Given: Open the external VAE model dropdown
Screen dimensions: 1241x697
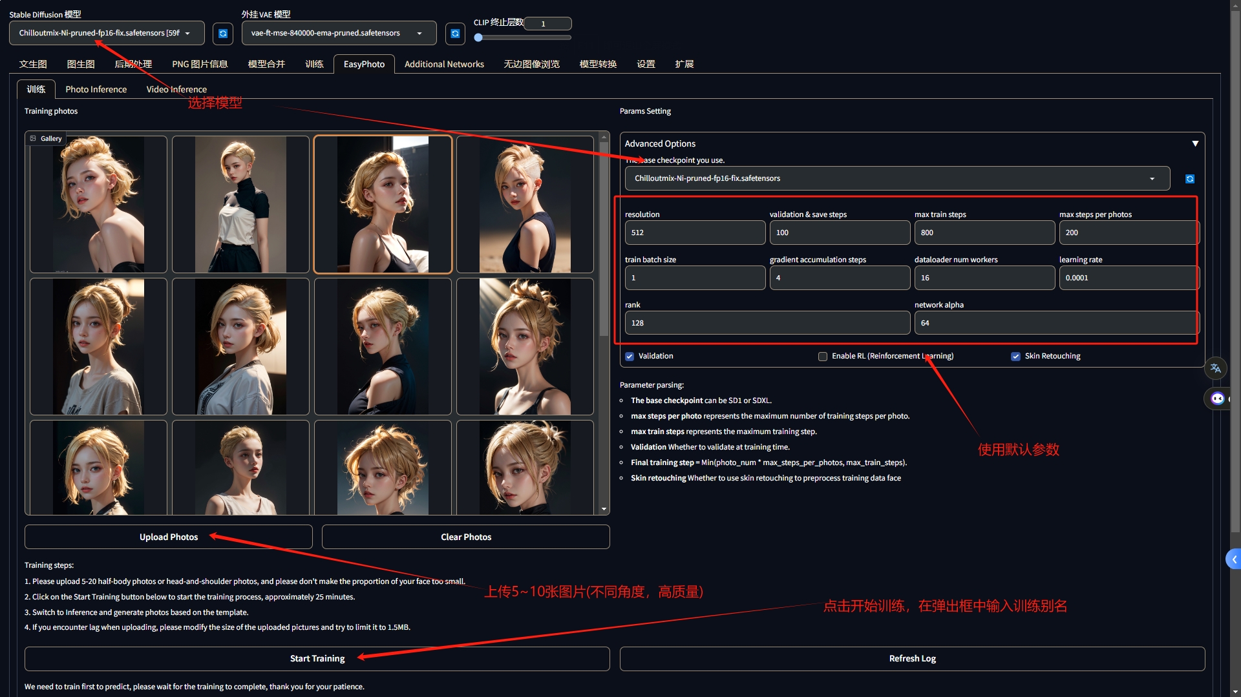Looking at the screenshot, I should [x=338, y=33].
